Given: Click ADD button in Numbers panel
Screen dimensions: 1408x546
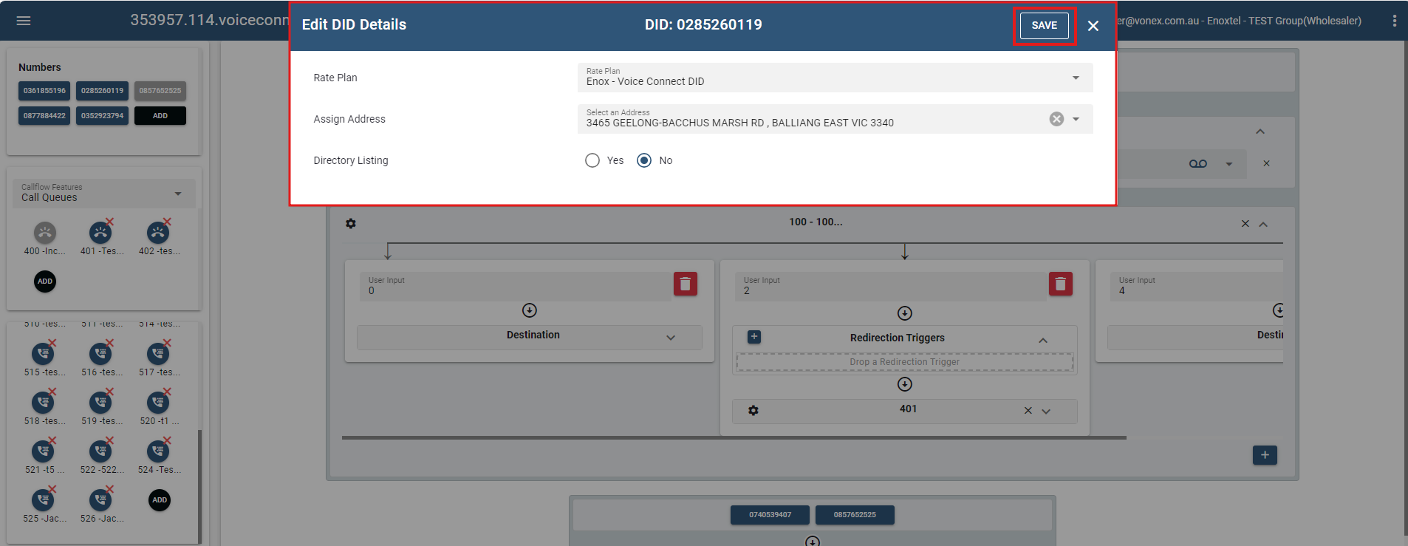Looking at the screenshot, I should 160,116.
